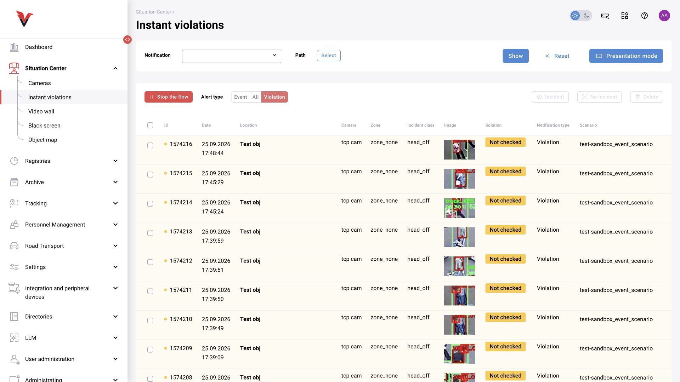Check the row 1574211 checkbox
Viewport: 680px width, 382px height.
click(150, 291)
